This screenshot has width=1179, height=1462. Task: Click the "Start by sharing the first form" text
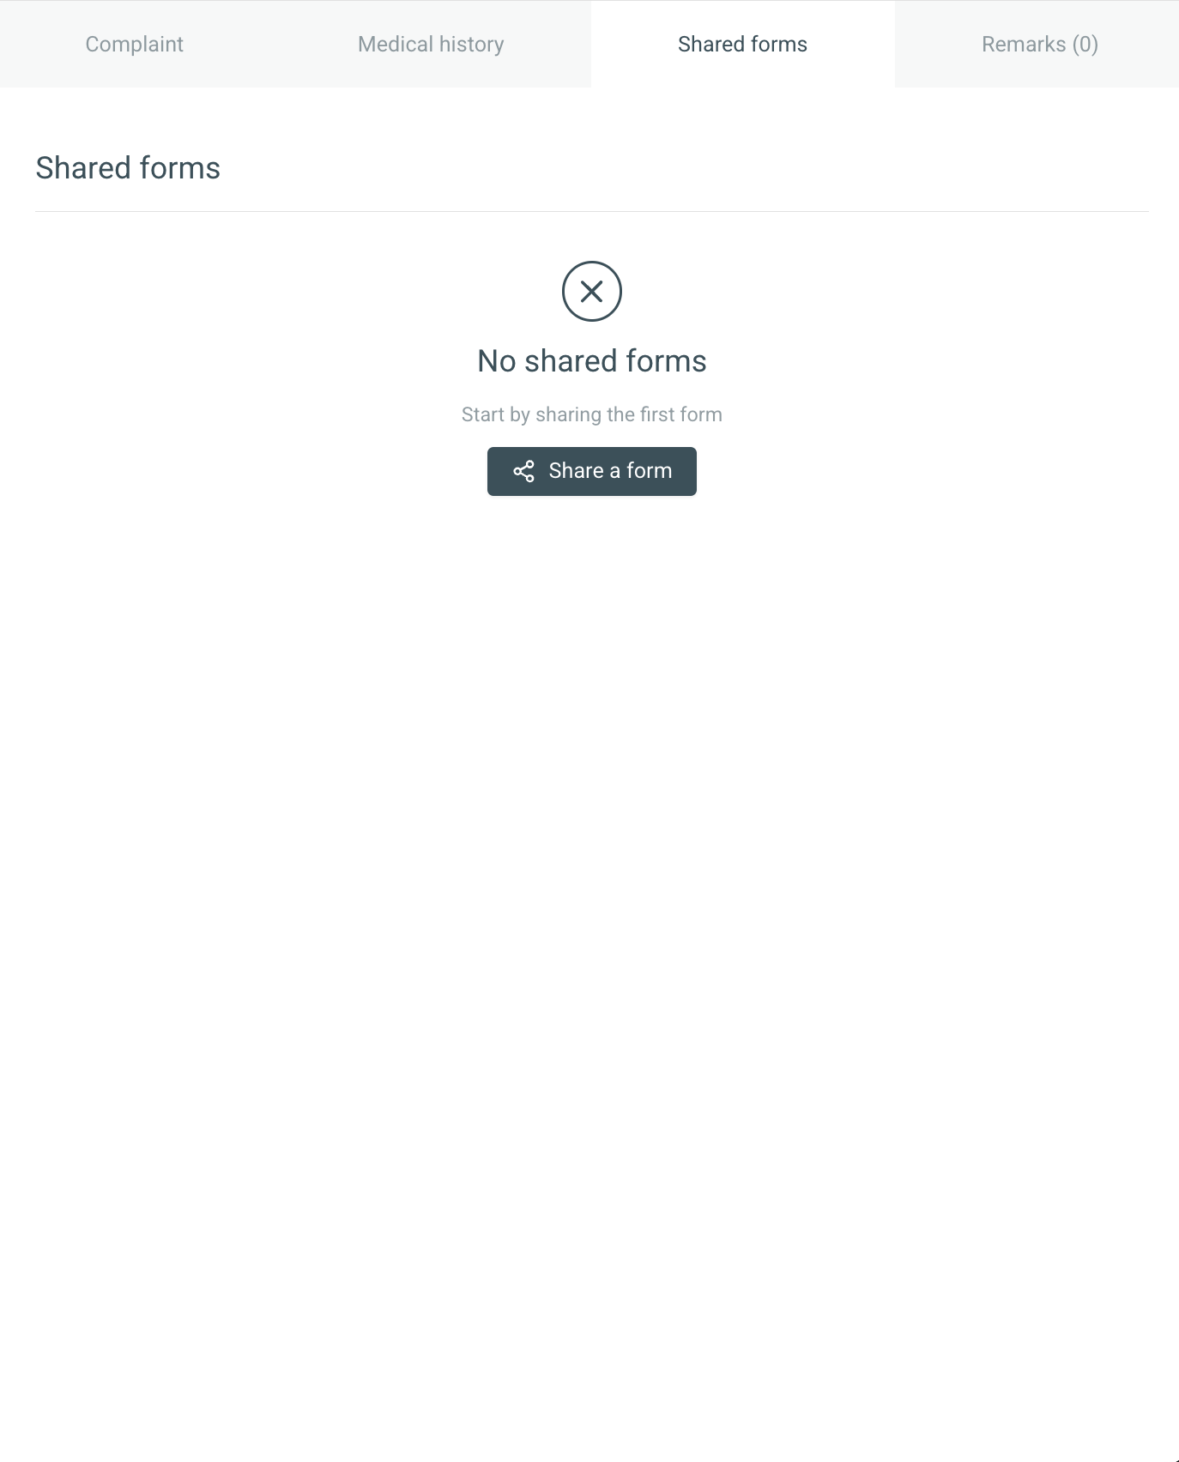[592, 414]
